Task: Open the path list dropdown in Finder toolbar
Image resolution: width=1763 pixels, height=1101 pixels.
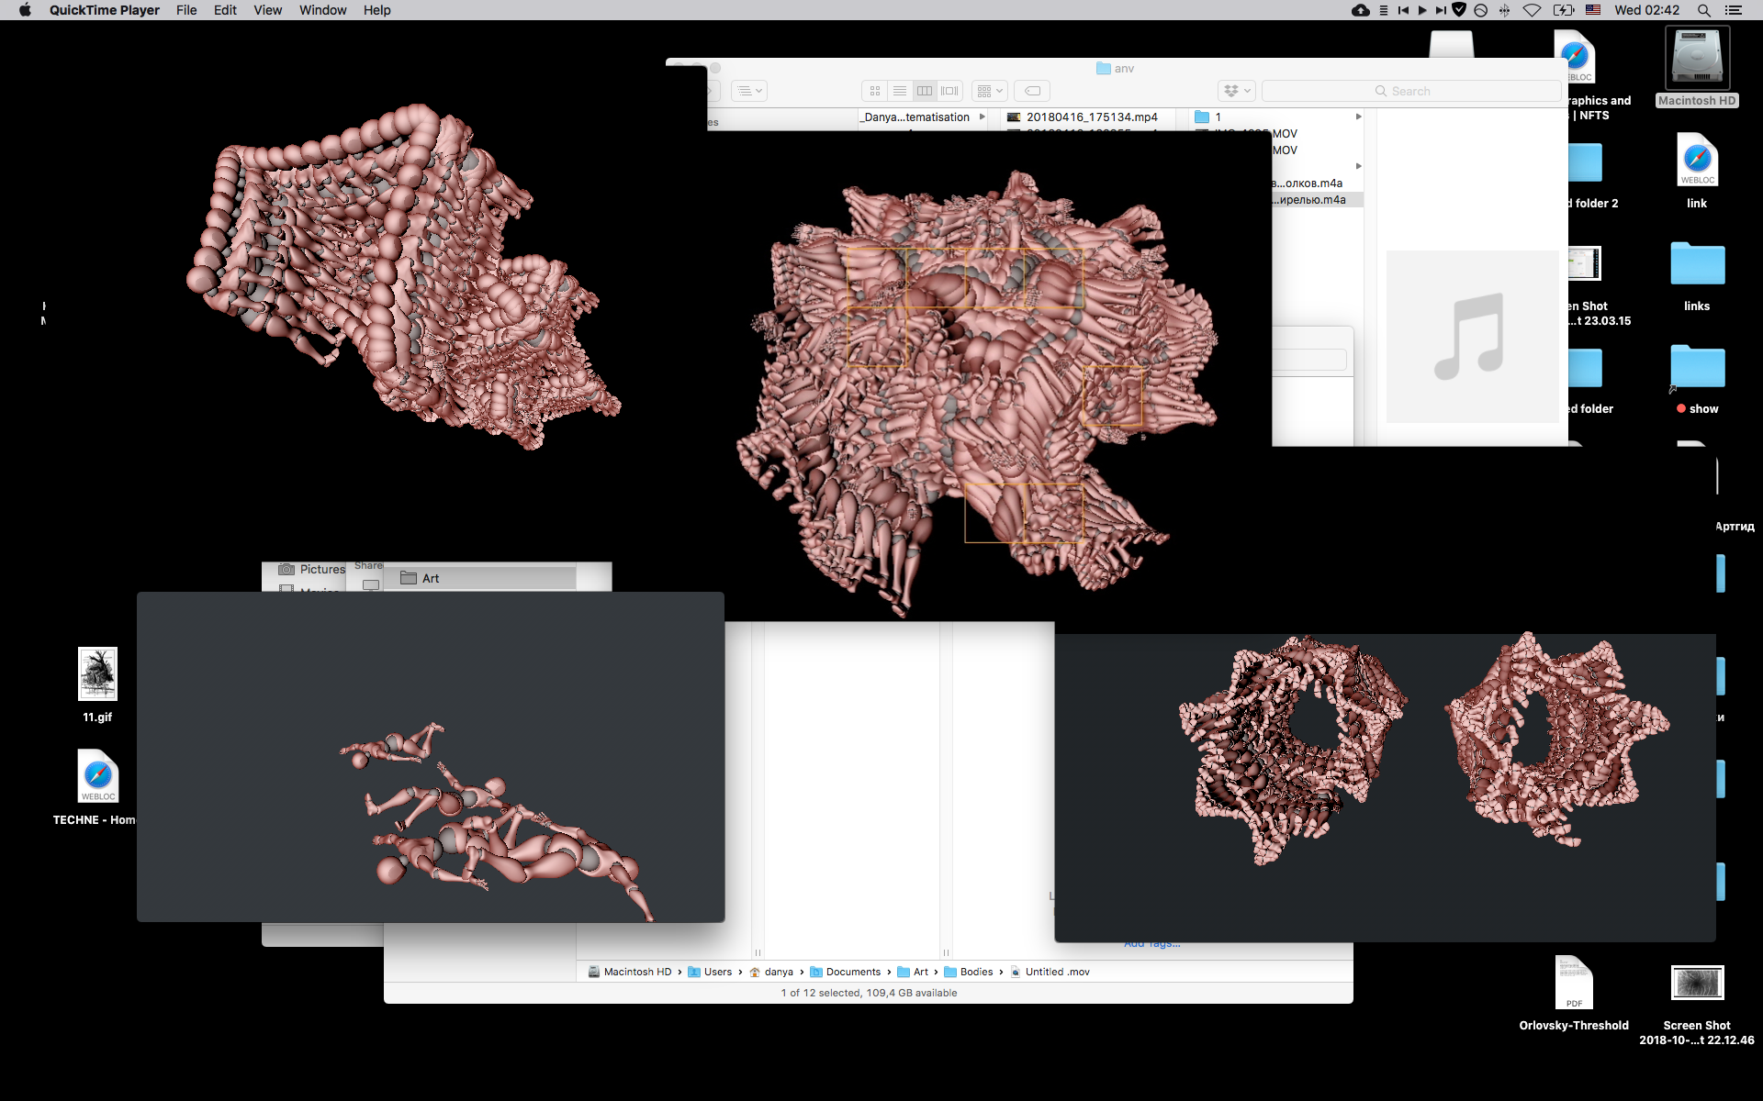Action: (749, 91)
